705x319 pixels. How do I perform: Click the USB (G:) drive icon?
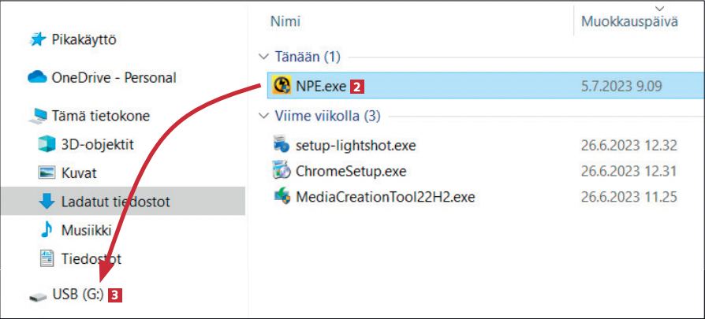(37, 295)
